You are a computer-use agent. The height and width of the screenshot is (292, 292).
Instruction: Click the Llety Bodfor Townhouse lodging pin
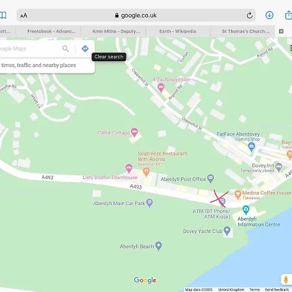click(x=129, y=168)
